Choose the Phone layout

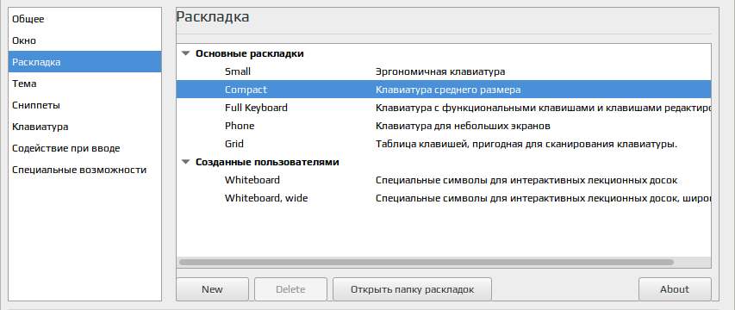point(444,126)
